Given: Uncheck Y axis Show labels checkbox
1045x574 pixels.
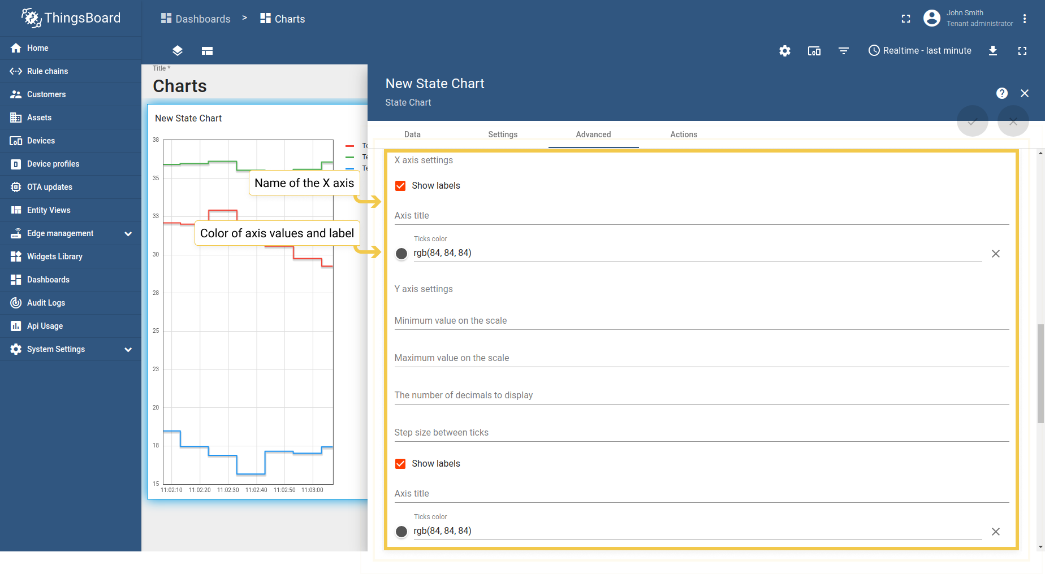Looking at the screenshot, I should [x=400, y=464].
